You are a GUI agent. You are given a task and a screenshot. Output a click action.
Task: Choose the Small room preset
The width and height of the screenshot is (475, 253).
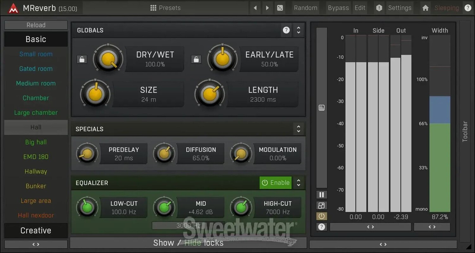pyautogui.click(x=36, y=54)
